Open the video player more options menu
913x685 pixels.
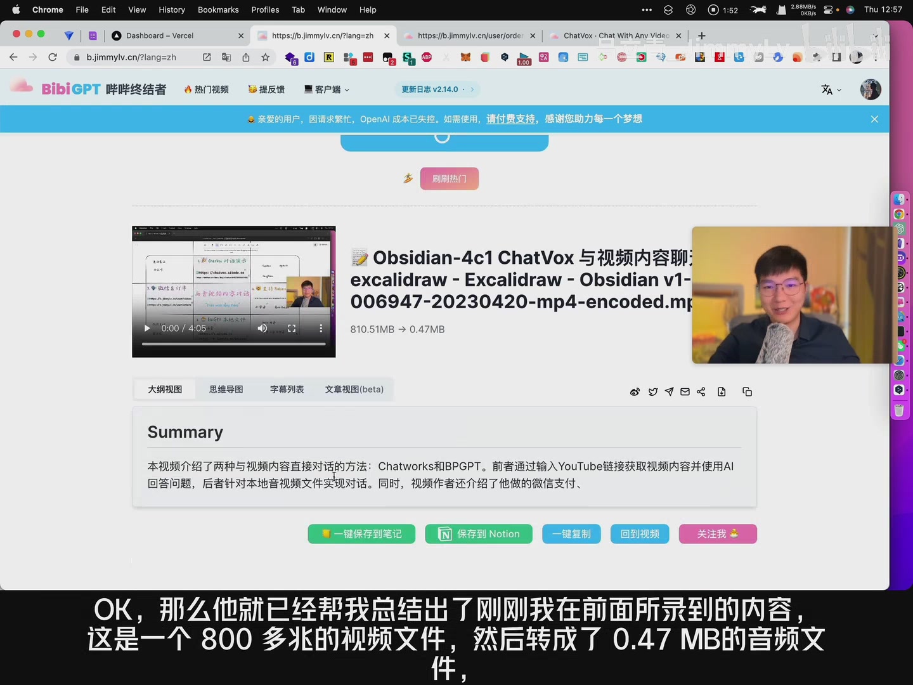tap(321, 328)
